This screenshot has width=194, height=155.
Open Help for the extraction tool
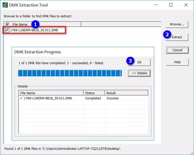(x=177, y=62)
